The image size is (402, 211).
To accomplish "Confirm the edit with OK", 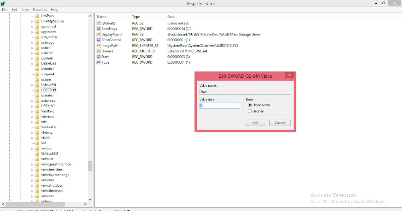I will [x=255, y=123].
